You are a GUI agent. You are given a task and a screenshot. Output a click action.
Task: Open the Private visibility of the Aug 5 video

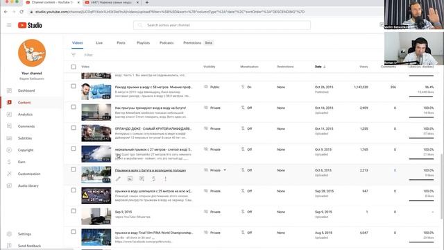tap(212, 233)
